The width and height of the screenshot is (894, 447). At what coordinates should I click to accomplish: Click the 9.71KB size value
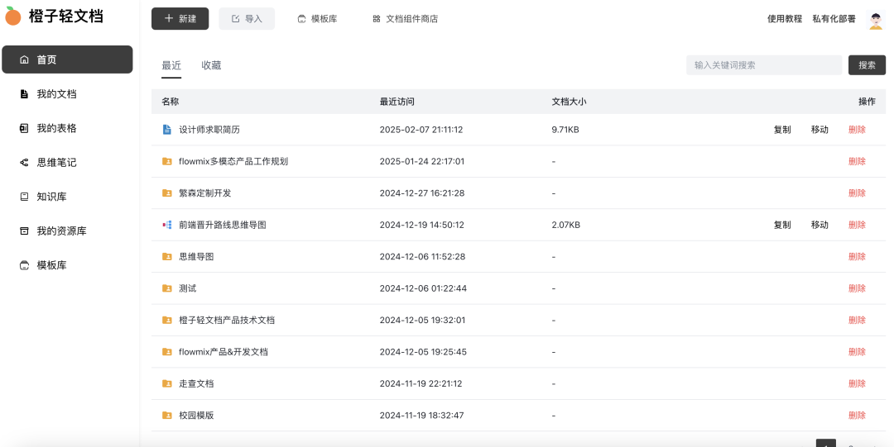coord(565,130)
